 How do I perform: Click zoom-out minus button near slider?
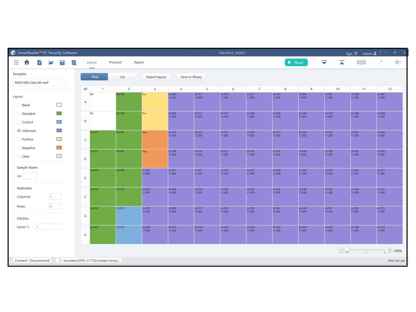(x=341, y=250)
